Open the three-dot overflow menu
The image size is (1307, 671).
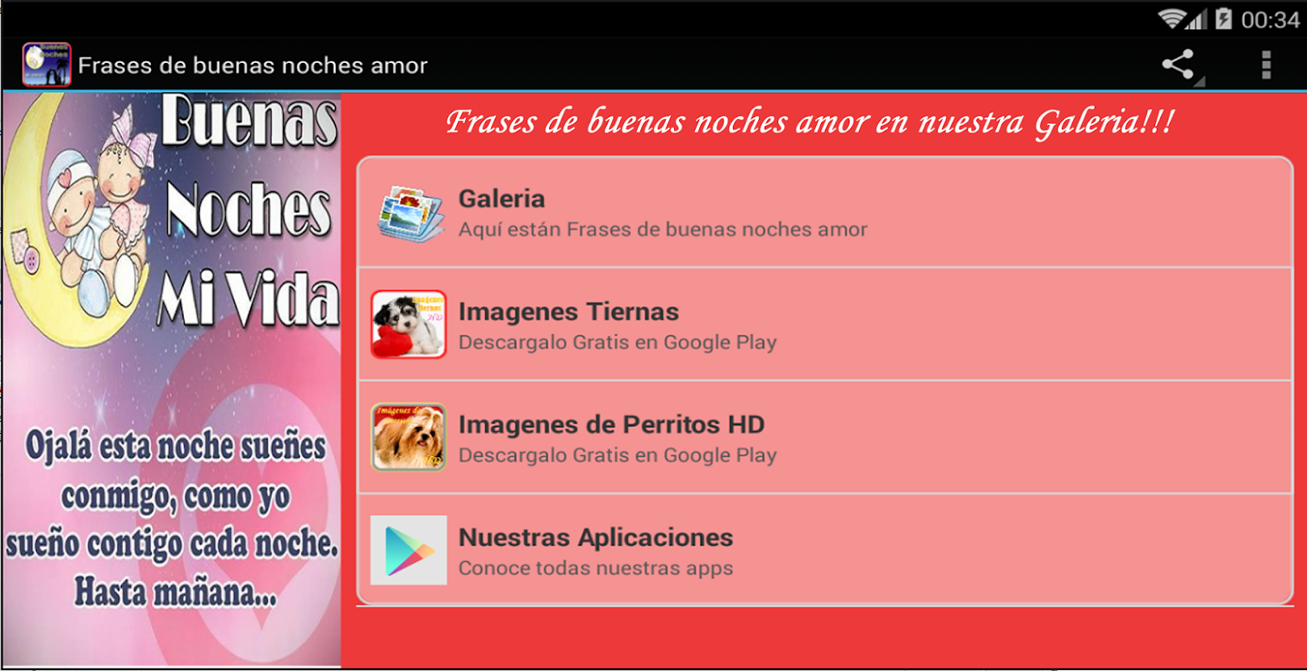click(x=1266, y=65)
